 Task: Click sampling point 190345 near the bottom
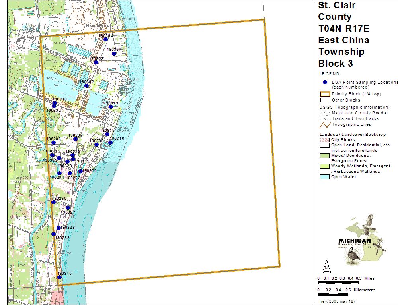click(59, 277)
